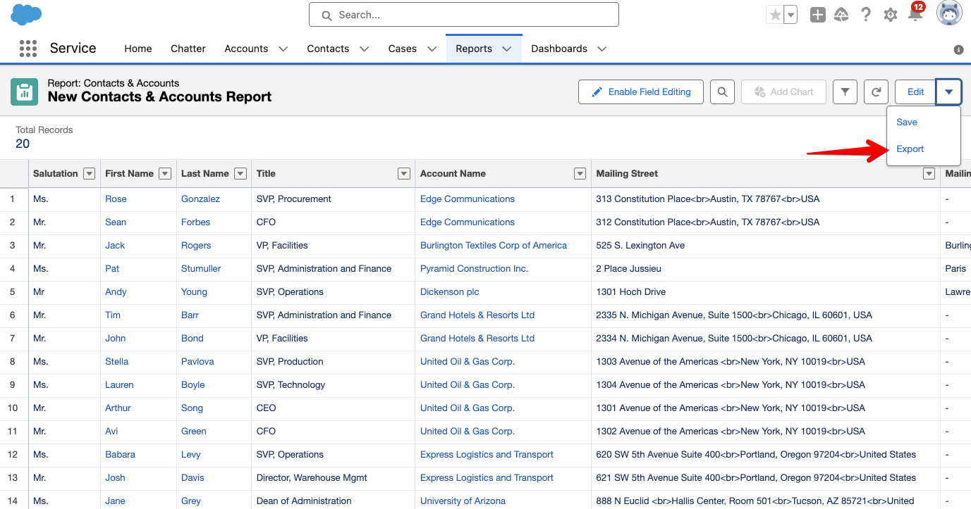The height and width of the screenshot is (509, 971).
Task: Open the App Launcher grid icon
Action: (28, 48)
